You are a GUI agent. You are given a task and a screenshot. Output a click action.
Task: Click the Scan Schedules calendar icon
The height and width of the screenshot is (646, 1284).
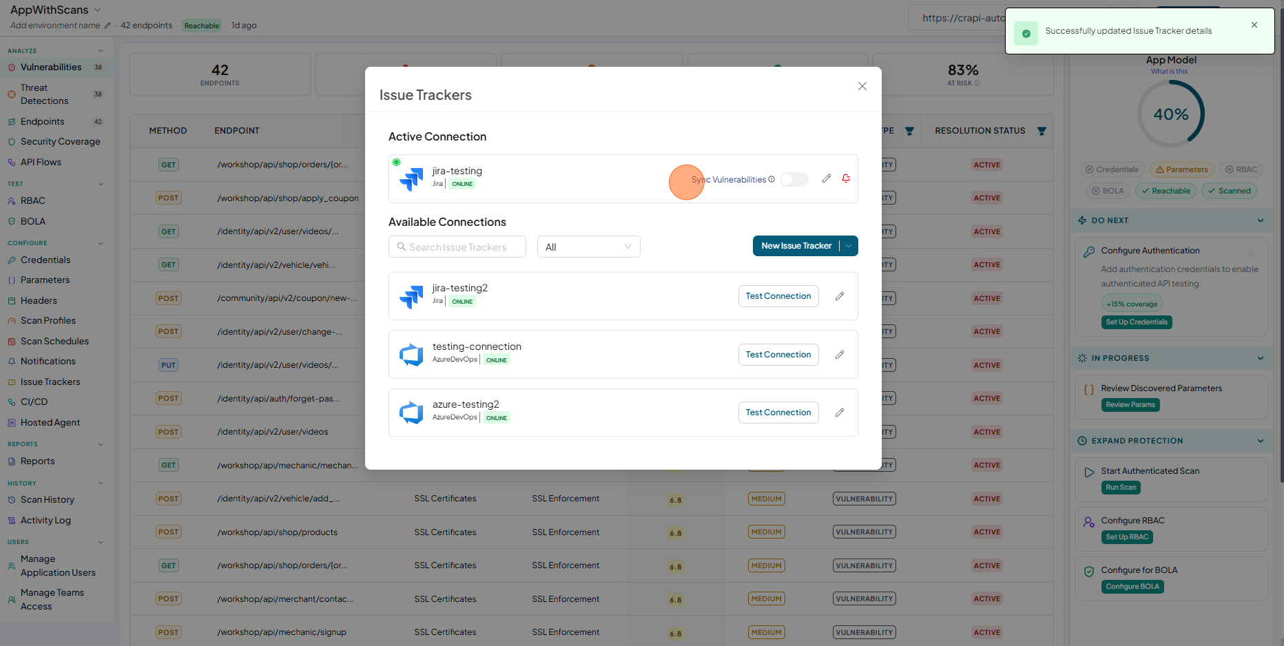pos(12,341)
